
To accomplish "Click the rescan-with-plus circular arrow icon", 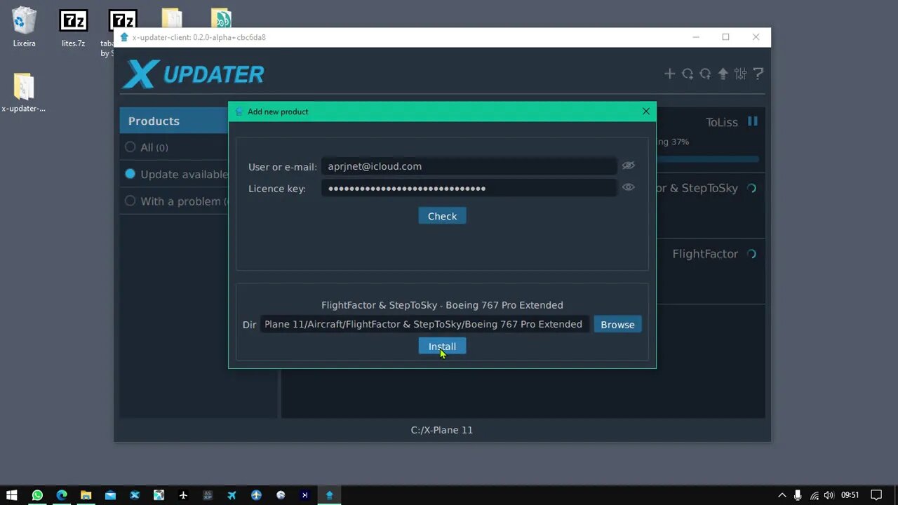I will (x=688, y=74).
